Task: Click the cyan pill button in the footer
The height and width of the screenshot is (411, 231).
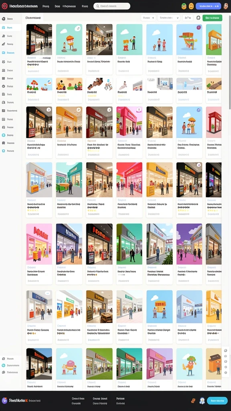Action: click(x=217, y=401)
